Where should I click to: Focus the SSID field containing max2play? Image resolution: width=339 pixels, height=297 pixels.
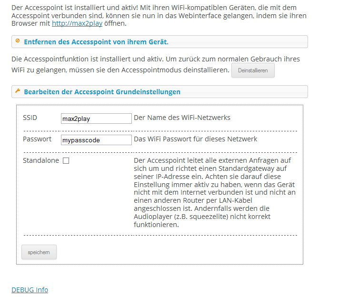point(96,119)
